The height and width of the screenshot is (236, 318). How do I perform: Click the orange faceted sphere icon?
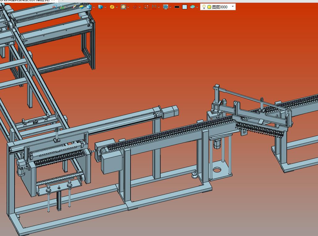112,7
